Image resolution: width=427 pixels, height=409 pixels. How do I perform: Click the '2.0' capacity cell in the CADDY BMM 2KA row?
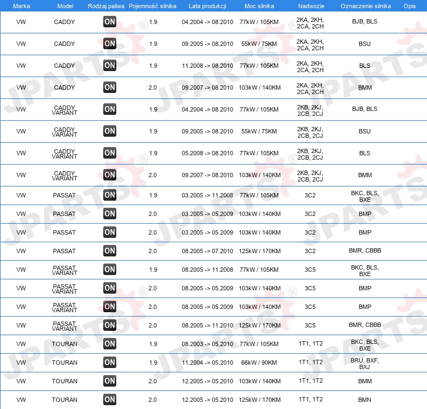click(x=152, y=87)
